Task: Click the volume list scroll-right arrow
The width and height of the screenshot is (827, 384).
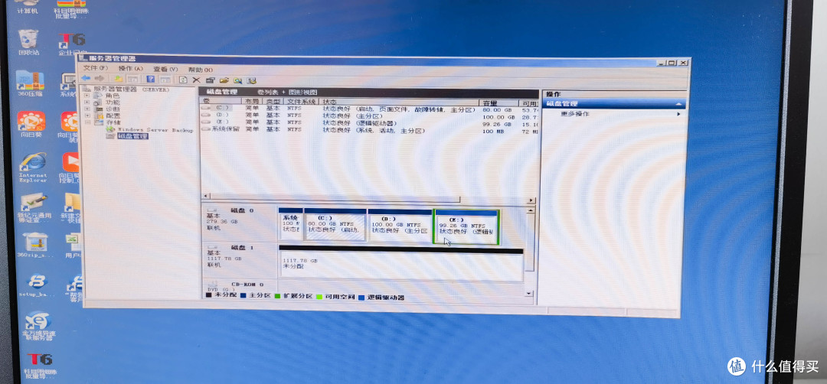Action: click(x=531, y=200)
